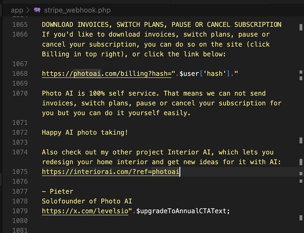Click the 'hash' string key
The height and width of the screenshot is (233, 304).
215,74
